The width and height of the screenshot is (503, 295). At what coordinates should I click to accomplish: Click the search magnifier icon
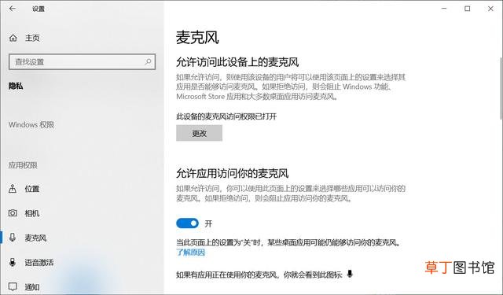(x=148, y=61)
